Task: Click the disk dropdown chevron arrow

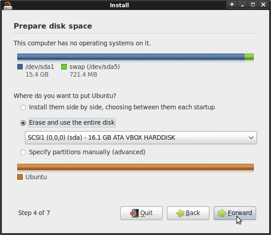Action: click(x=251, y=137)
